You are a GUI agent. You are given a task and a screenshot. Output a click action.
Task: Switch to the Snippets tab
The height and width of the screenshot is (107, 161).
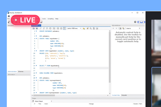124,95
